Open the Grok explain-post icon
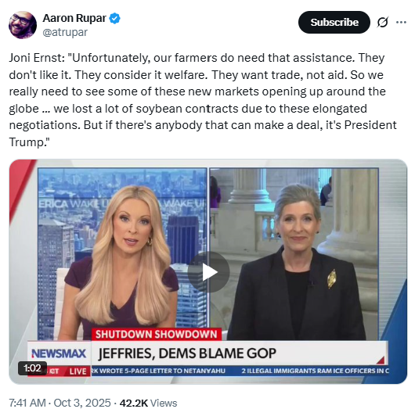The height and width of the screenshot is (416, 415). point(383,22)
